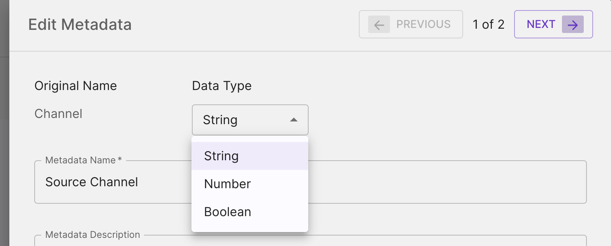Click the Original Name column label
This screenshot has height=246, width=611.
click(75, 86)
